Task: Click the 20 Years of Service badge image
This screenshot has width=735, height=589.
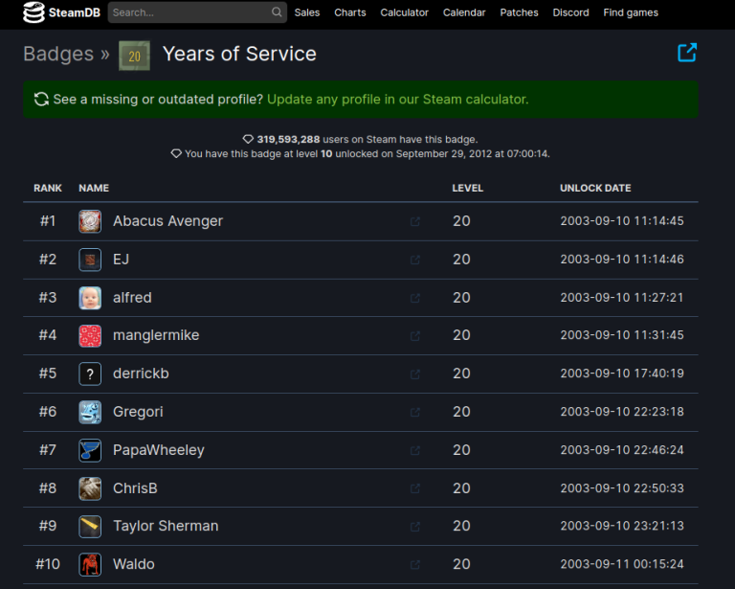Action: pyautogui.click(x=135, y=56)
